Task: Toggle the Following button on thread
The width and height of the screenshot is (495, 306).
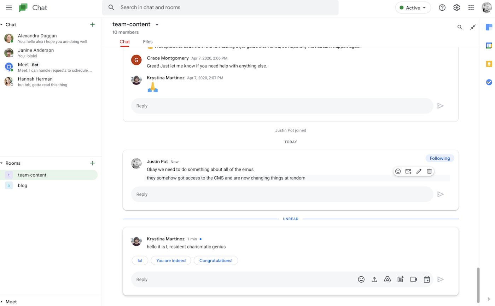Action: point(440,158)
